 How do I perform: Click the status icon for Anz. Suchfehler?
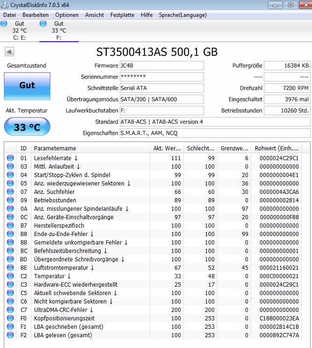[10, 192]
